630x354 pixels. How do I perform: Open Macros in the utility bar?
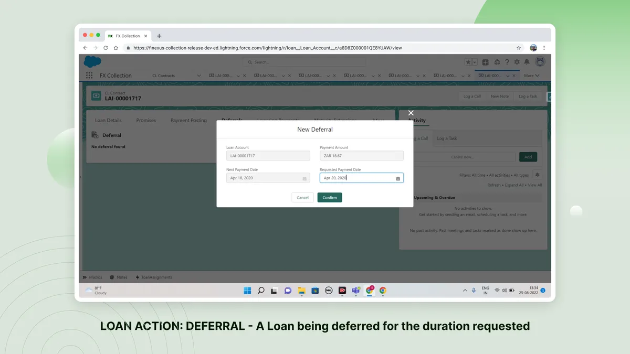93,277
